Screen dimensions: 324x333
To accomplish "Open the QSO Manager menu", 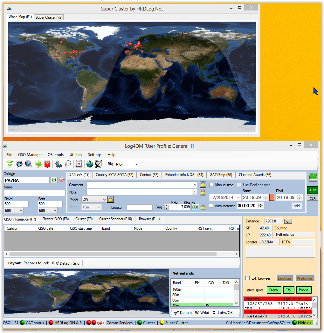I will tap(30, 155).
